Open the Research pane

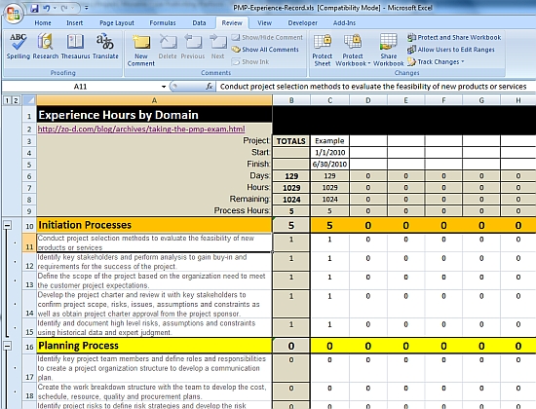tap(46, 47)
